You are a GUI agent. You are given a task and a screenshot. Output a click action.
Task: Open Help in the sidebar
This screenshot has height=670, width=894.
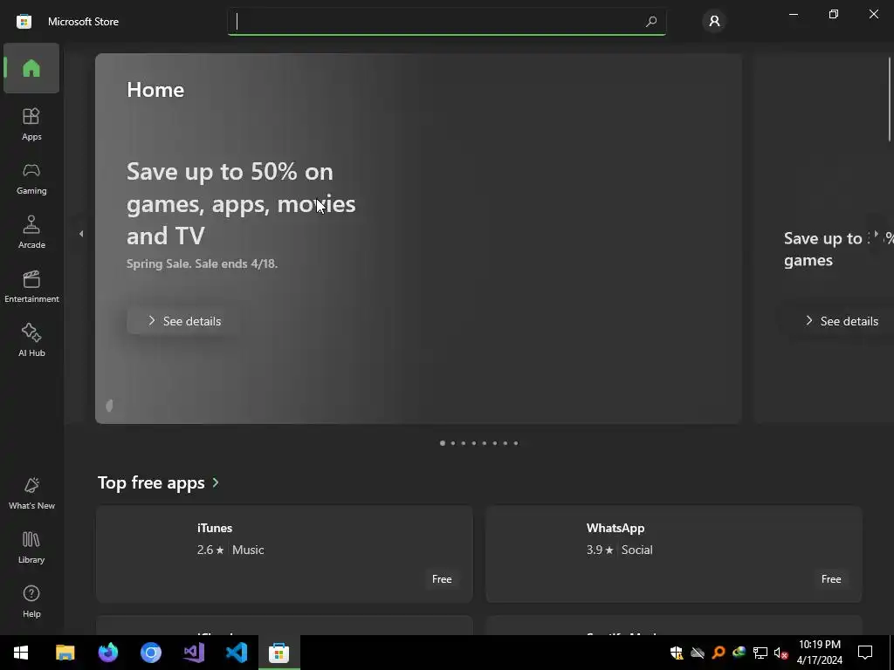pos(31,602)
